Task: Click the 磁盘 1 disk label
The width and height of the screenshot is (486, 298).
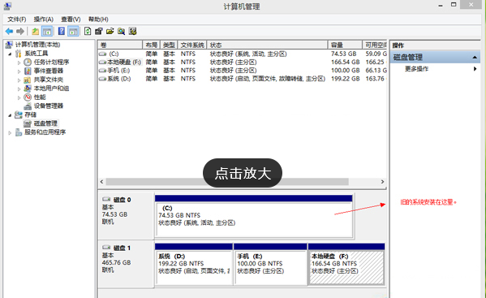Action: (122, 248)
